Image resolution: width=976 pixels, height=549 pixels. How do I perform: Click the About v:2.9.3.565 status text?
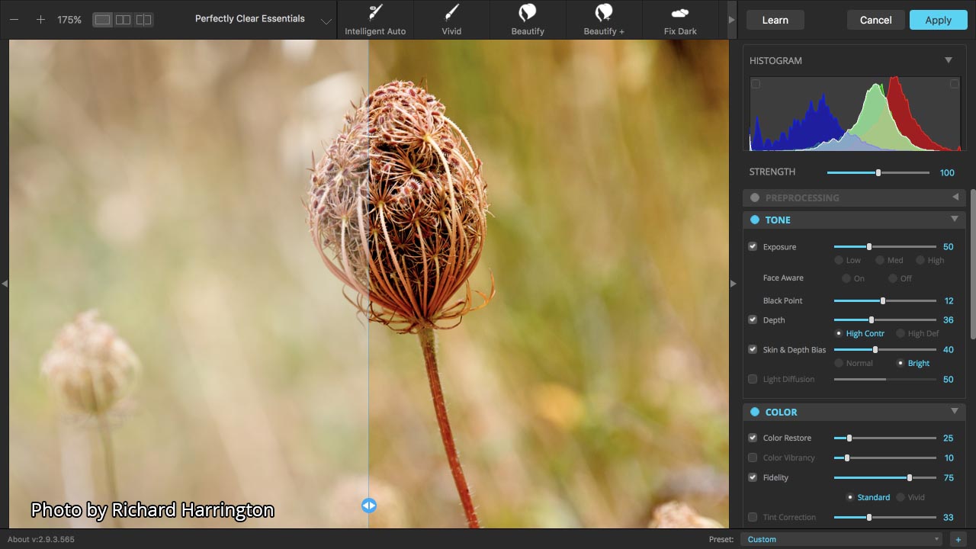click(41, 539)
